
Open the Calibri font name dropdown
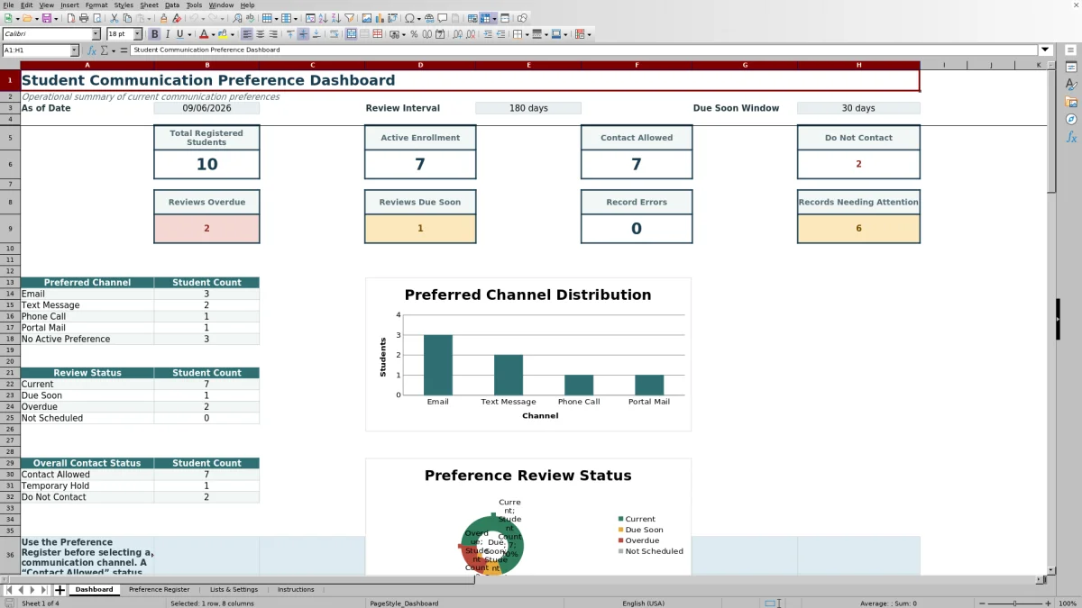coord(96,34)
